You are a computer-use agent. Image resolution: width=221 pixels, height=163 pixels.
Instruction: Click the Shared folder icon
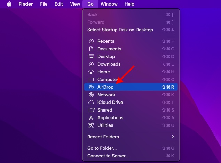[92, 110]
